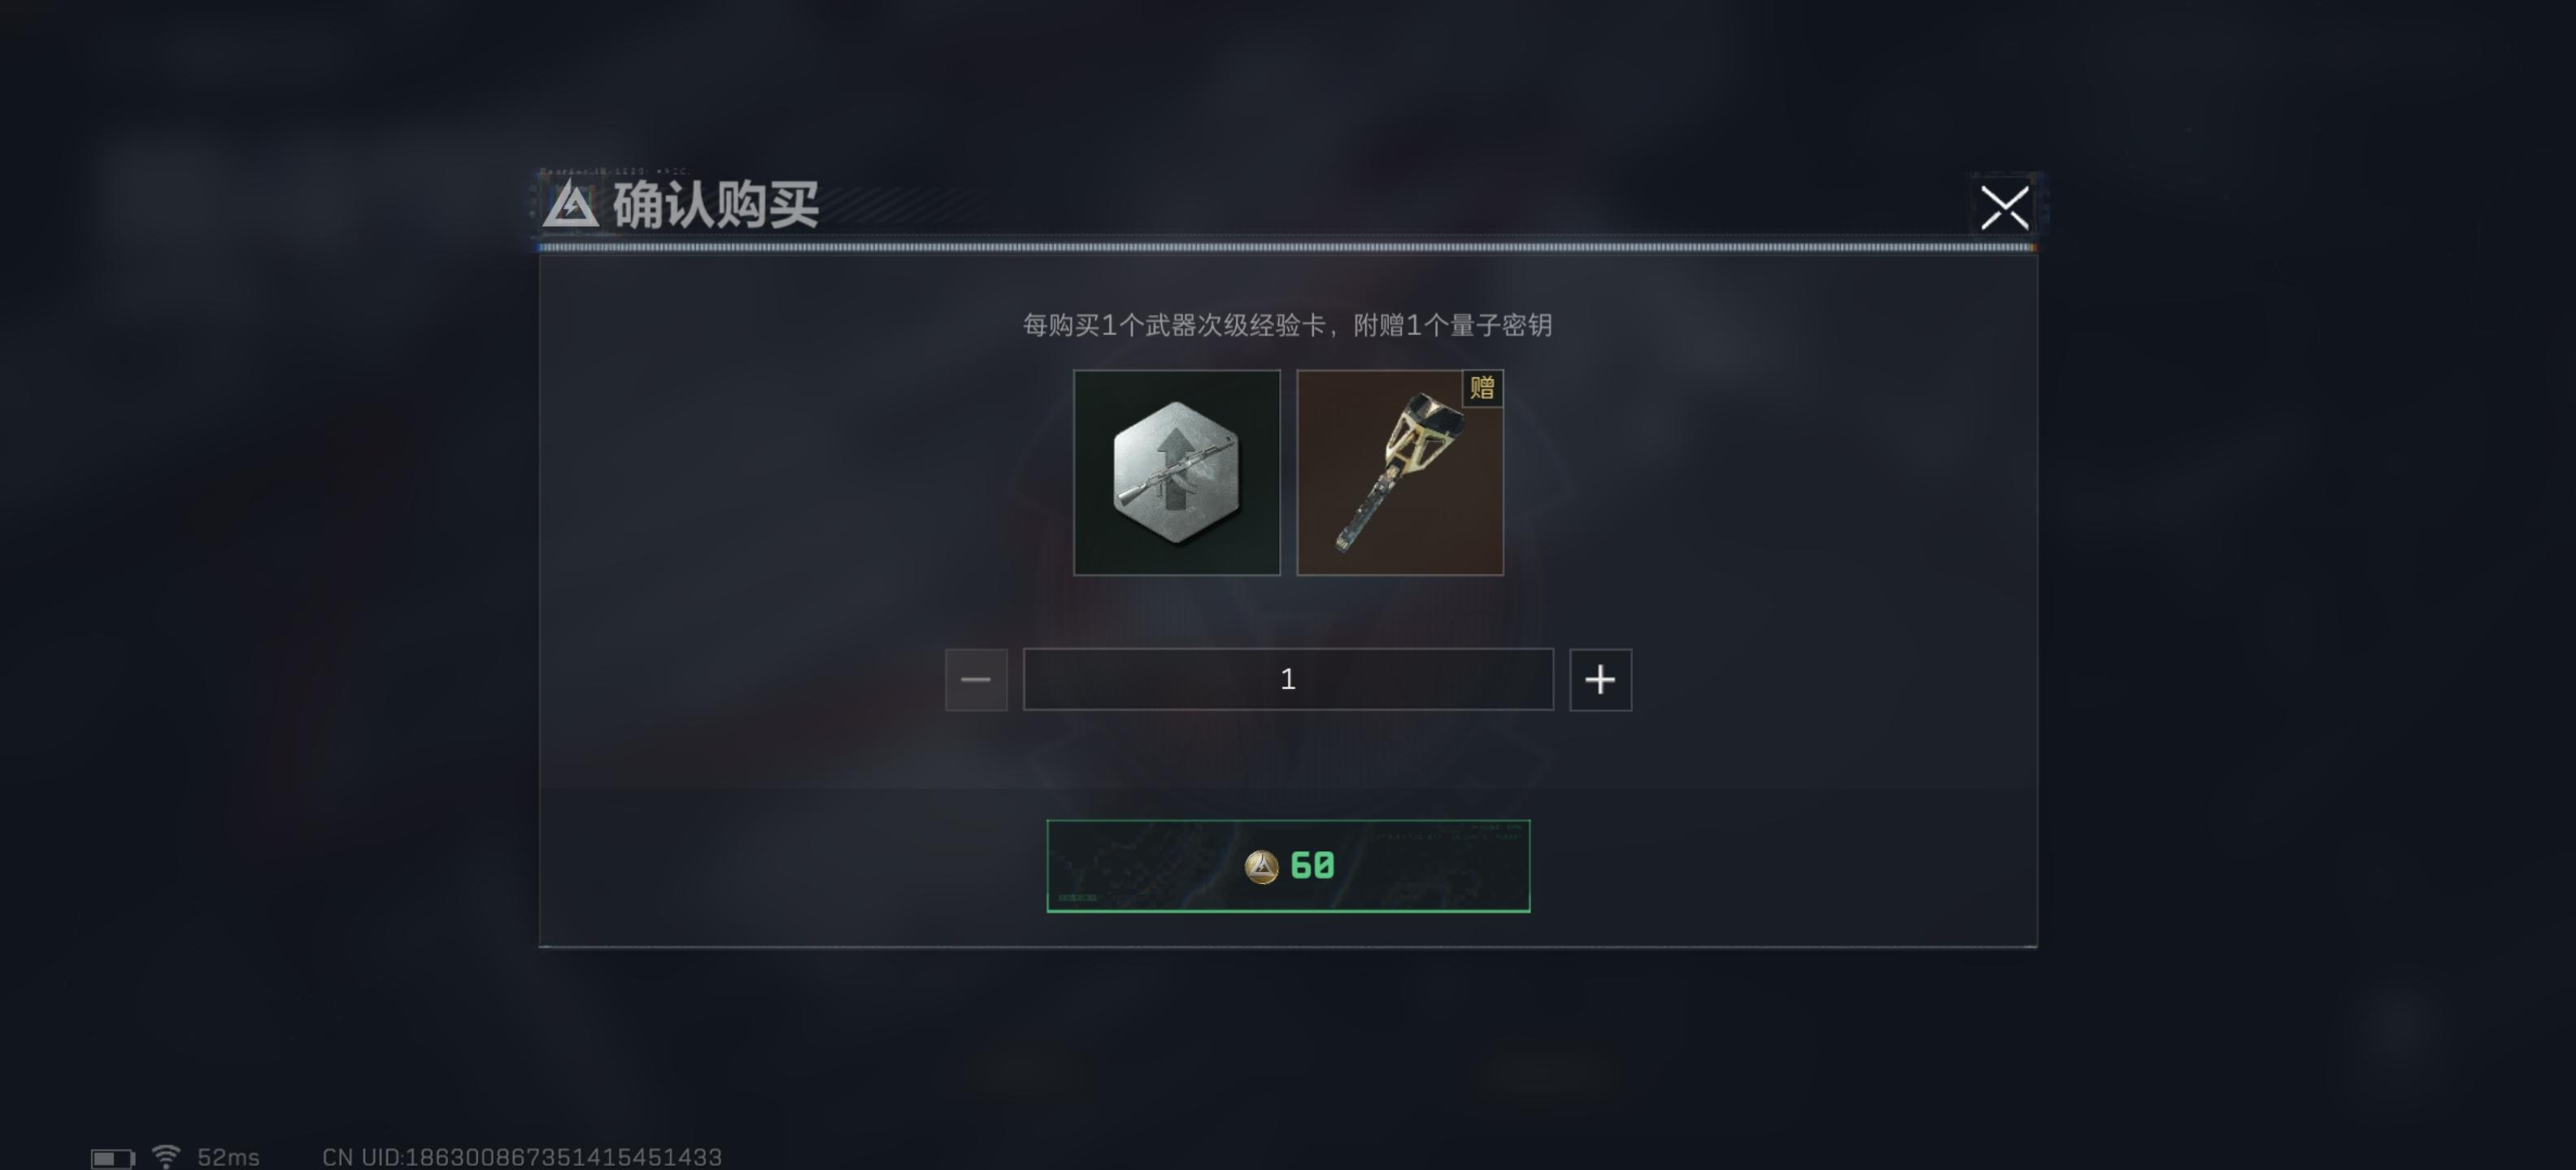This screenshot has height=1170, width=2576.
Task: Confirm purchase for 60 coins
Action: point(1288,866)
